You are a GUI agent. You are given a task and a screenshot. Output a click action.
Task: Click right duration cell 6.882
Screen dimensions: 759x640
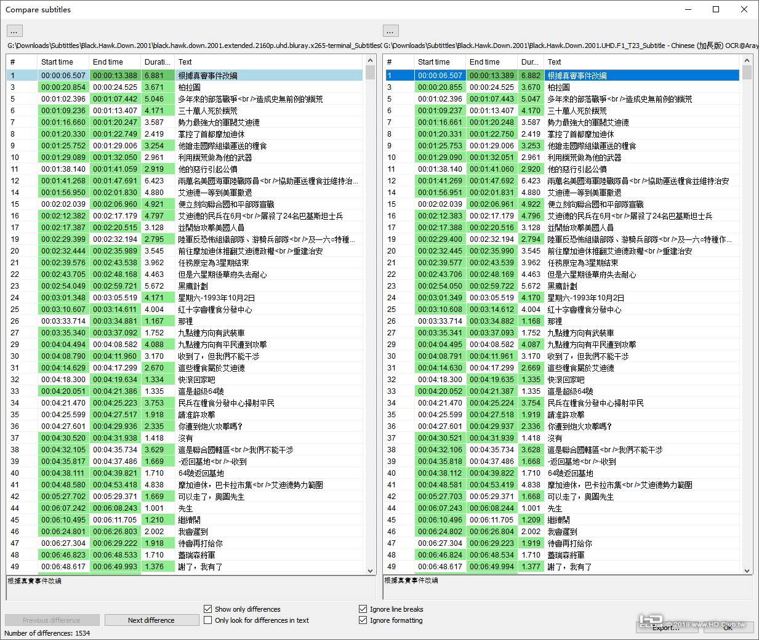(x=531, y=76)
